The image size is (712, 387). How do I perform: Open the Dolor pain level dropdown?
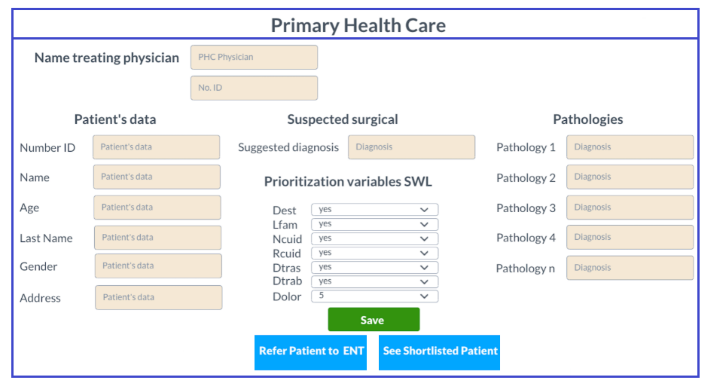[374, 296]
